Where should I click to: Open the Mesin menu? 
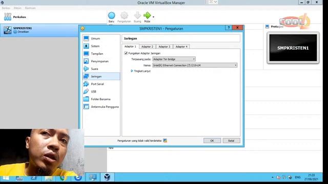coord(17,8)
